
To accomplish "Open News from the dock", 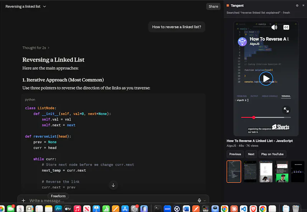I will pos(87,209).
